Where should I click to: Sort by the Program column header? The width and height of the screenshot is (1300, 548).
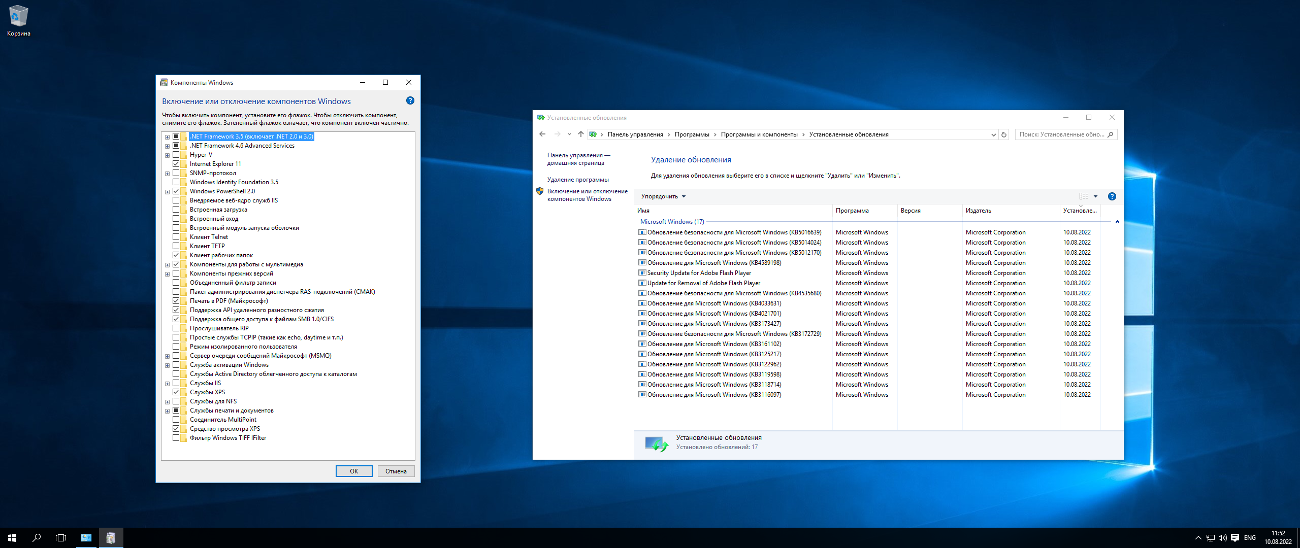point(865,211)
